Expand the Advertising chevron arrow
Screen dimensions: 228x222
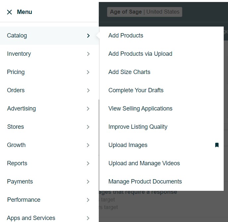88,109
